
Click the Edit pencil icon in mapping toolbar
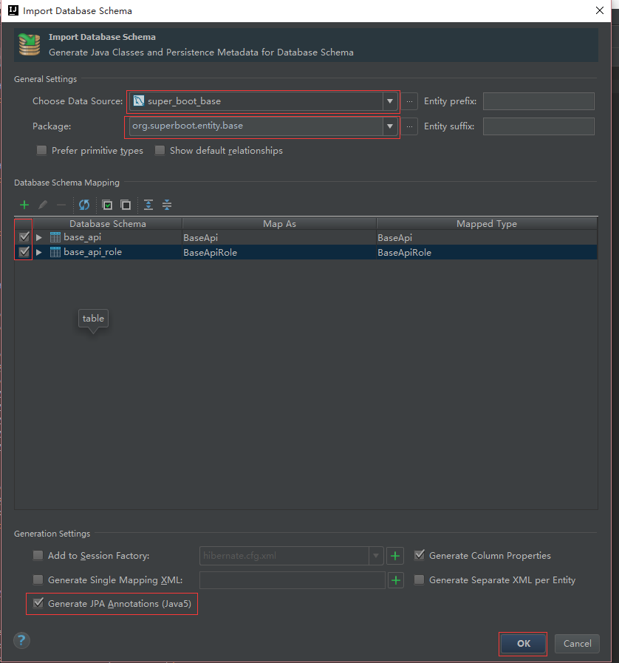tap(43, 205)
